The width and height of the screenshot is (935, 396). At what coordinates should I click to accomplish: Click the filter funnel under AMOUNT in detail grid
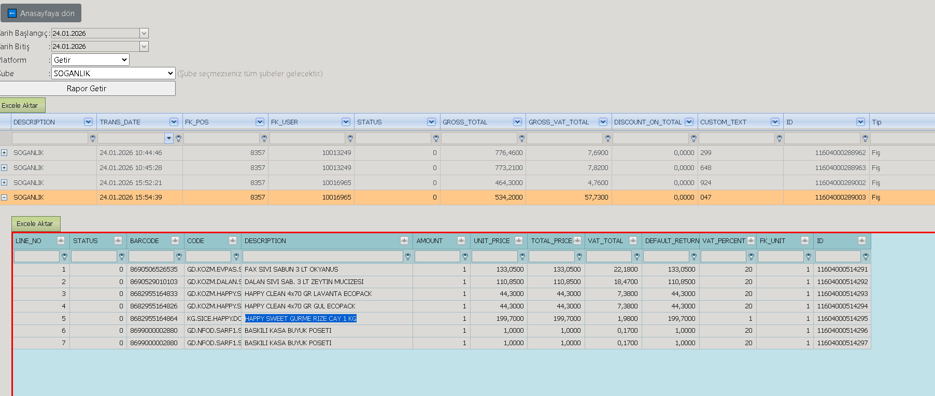pos(465,257)
